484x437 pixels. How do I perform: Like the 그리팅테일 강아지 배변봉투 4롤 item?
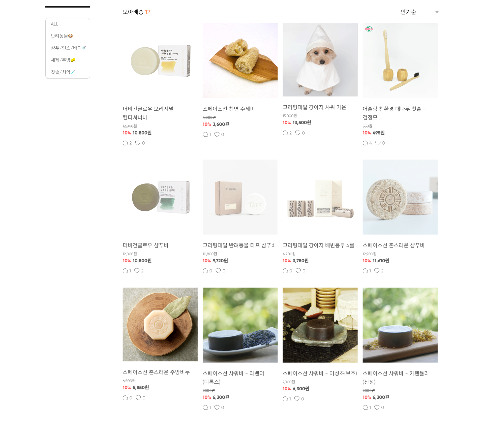tap(298, 271)
